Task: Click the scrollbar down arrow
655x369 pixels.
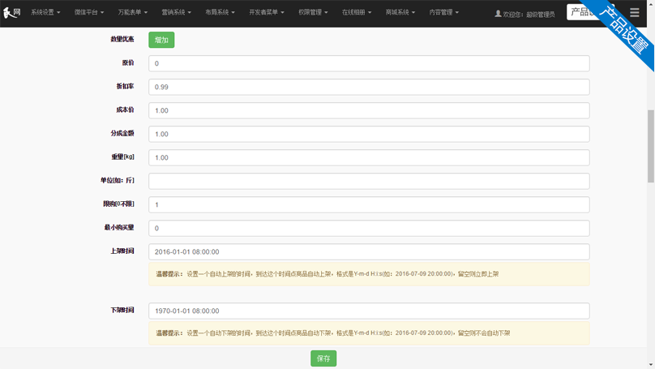Action: coord(651,365)
